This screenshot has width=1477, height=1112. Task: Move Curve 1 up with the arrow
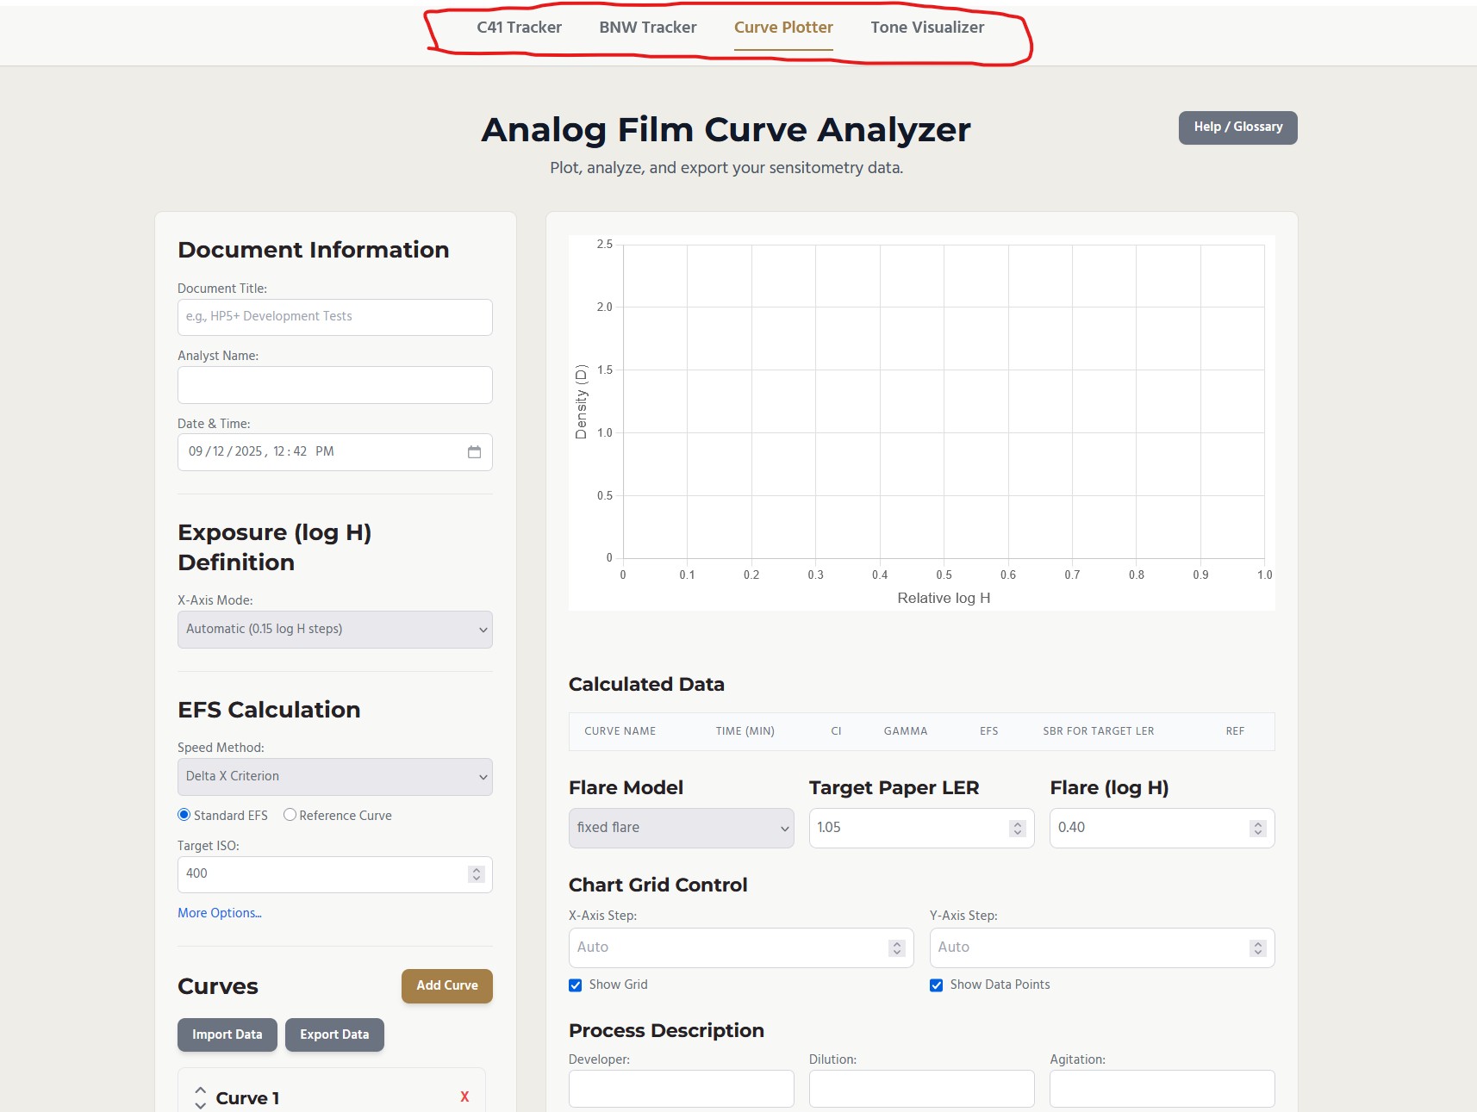pos(200,1090)
